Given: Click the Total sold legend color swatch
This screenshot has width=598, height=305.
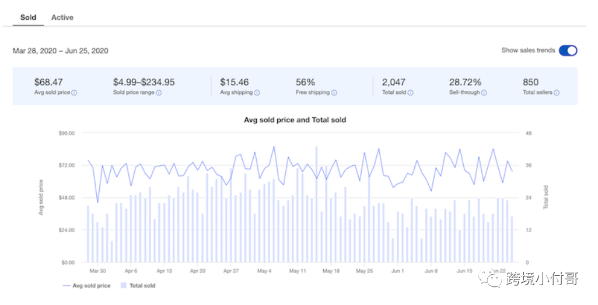Looking at the screenshot, I should (123, 286).
